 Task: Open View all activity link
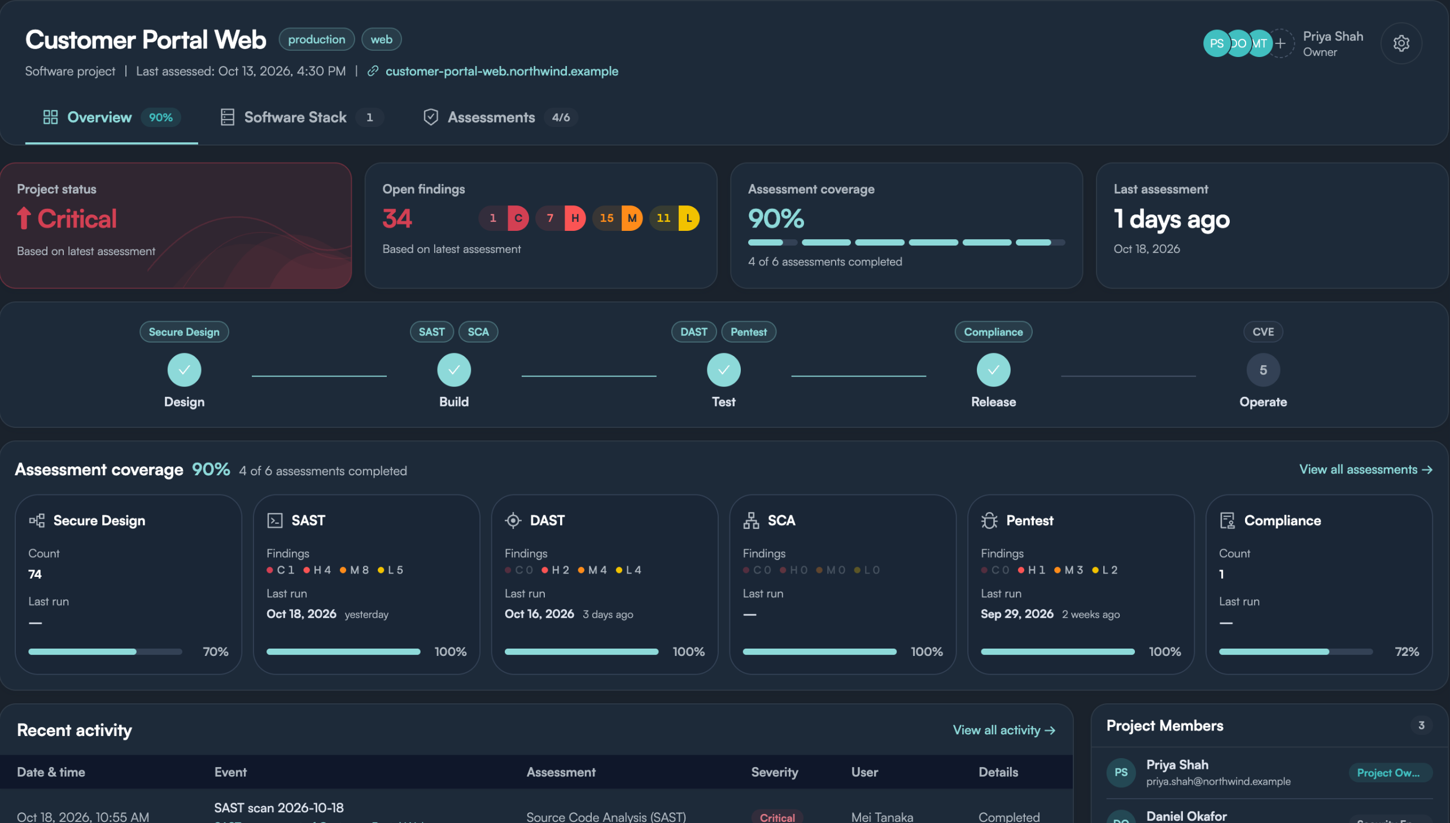(1003, 730)
